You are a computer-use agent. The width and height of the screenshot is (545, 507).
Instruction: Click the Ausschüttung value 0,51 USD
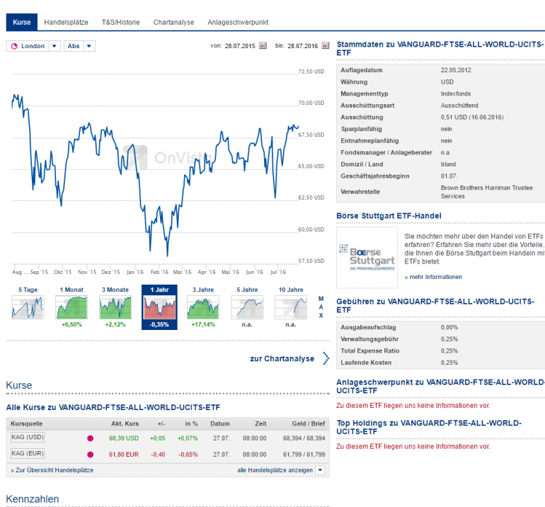point(472,117)
